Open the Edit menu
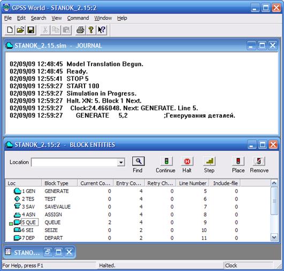The image size is (284, 271). [x=21, y=18]
